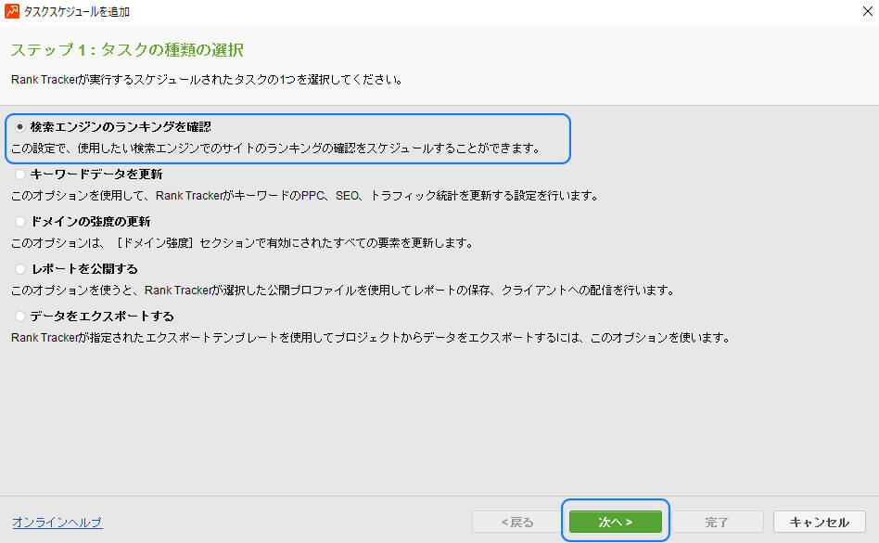Click description text about キーワードのPPC、SEO
The height and width of the screenshot is (543, 879).
[x=306, y=196]
